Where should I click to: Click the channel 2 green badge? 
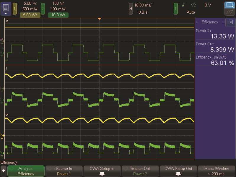pos(43,9)
